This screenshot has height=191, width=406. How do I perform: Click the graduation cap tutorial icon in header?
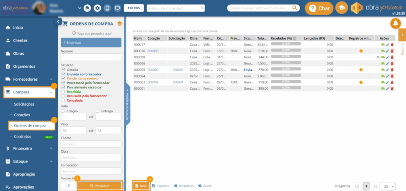tap(341, 8)
